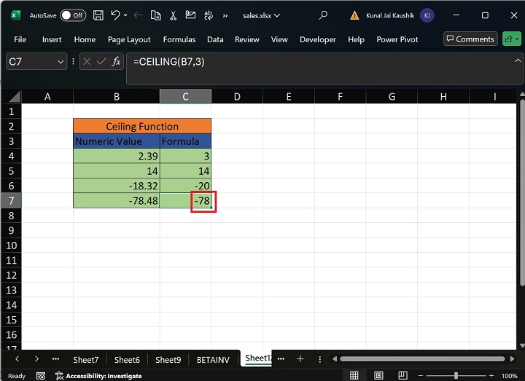Cancel the formula entry with X icon
Image resolution: width=525 pixels, height=381 pixels.
[x=87, y=61]
